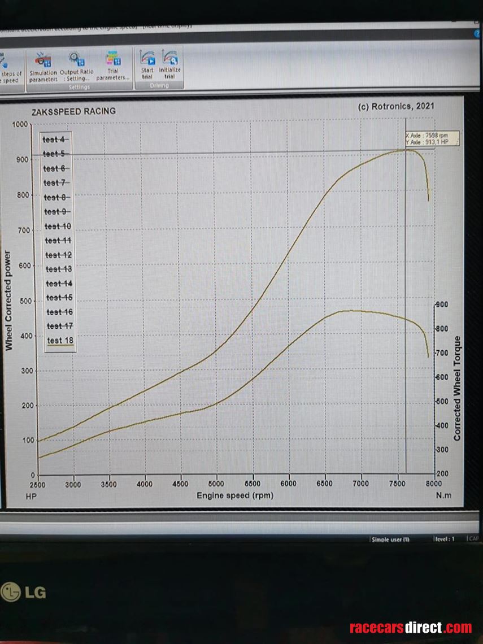This screenshot has height=644, width=483.
Task: Click the X Axle Y Axle readout tooltip
Action: 432,138
